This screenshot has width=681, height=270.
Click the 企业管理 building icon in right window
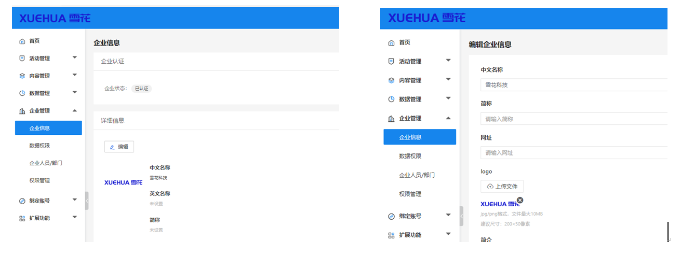tap(392, 119)
